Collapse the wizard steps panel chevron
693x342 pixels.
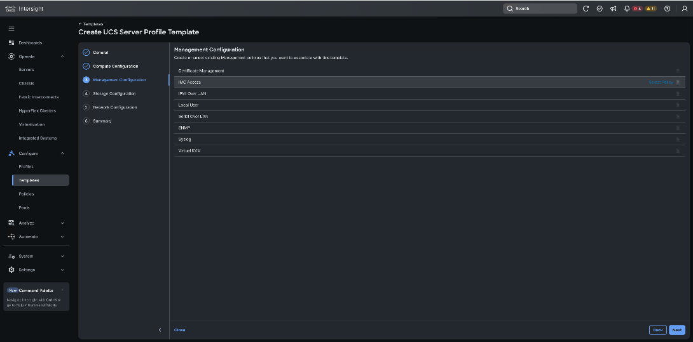[x=160, y=330]
